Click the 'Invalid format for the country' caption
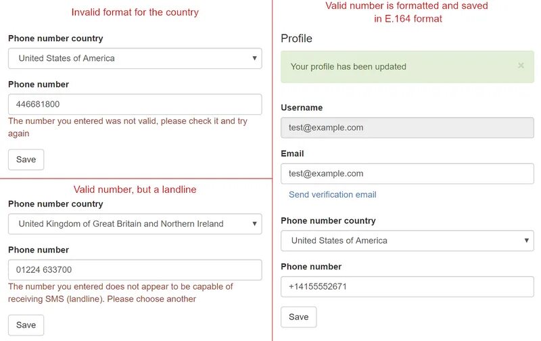Screen dimensions: 541x341 [135, 12]
